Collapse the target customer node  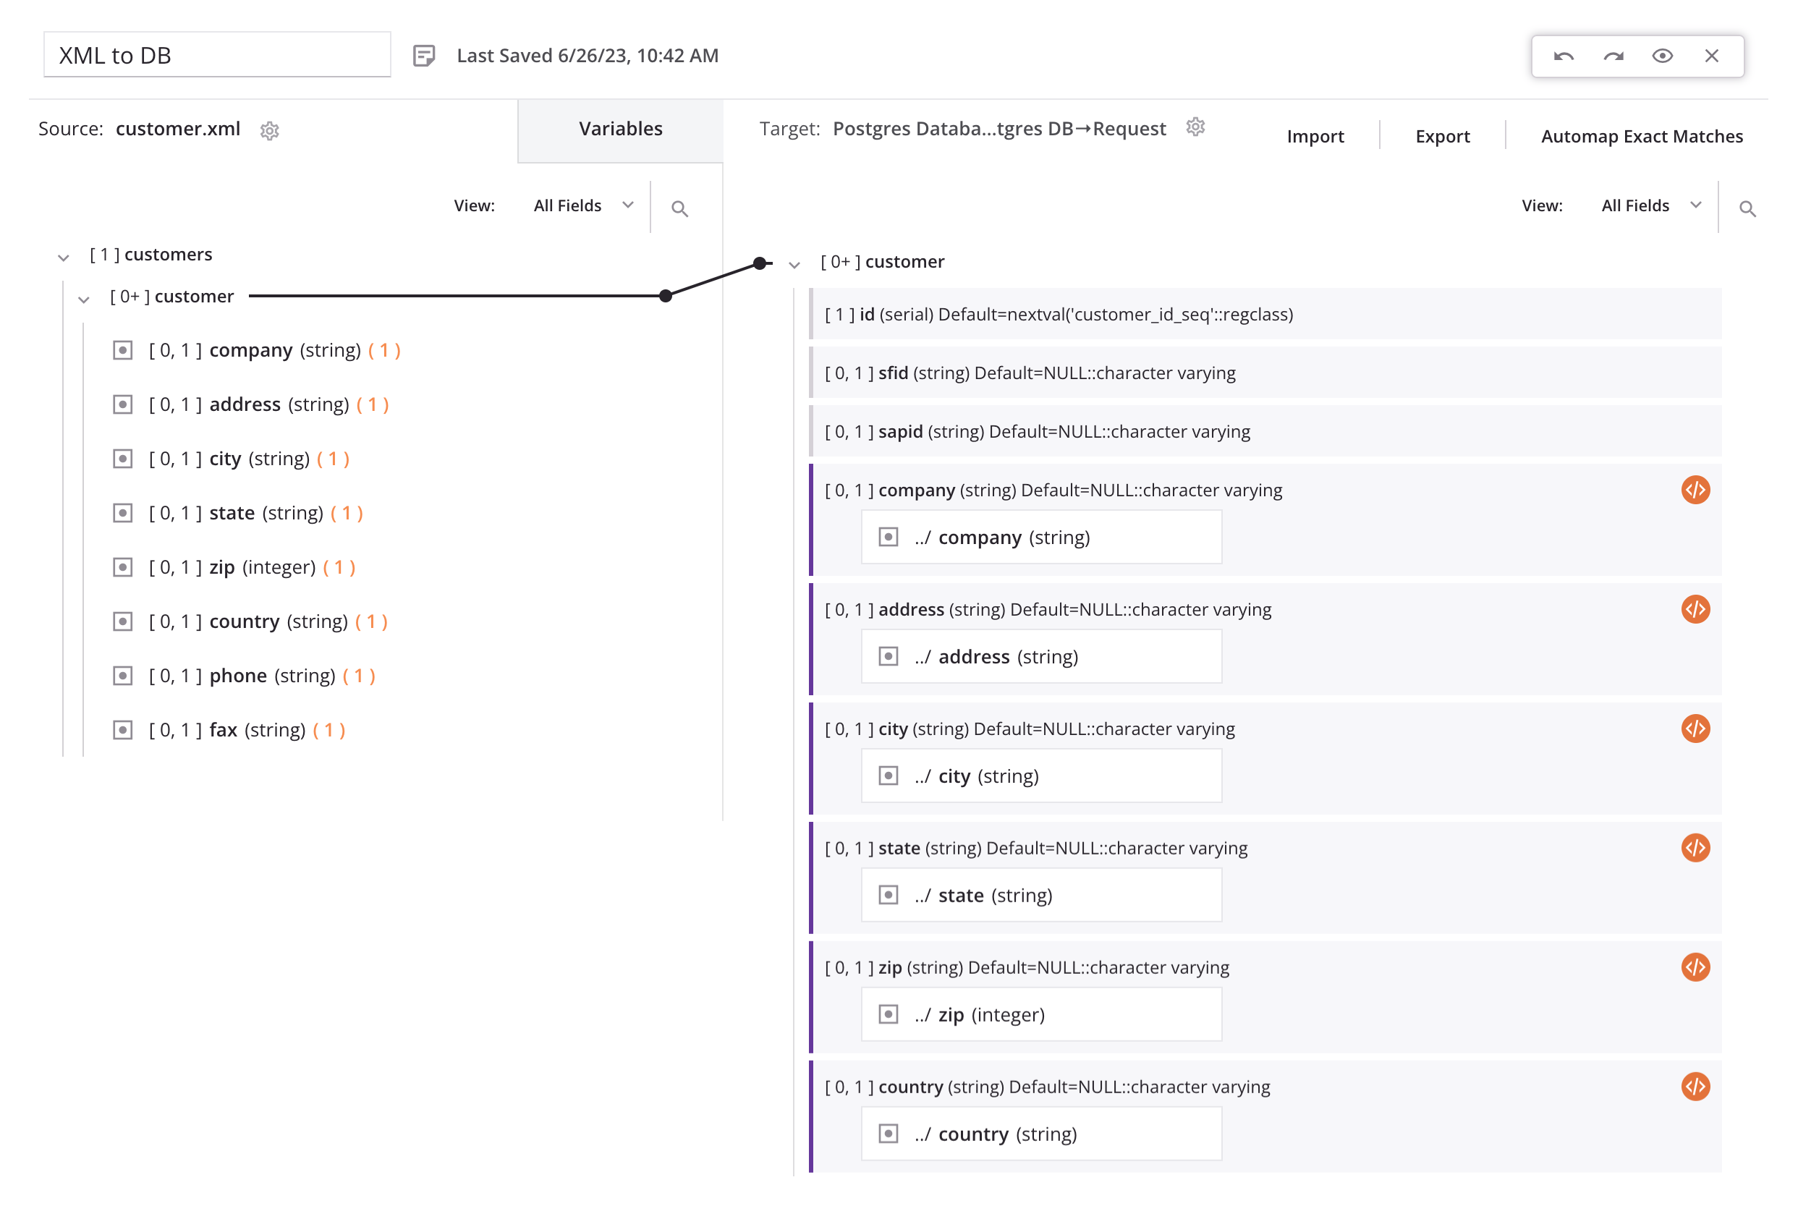(x=794, y=266)
